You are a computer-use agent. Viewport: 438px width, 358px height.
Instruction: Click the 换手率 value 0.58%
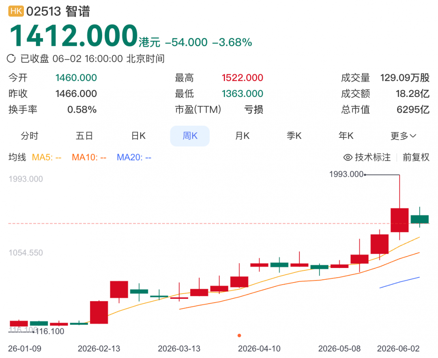click(x=82, y=109)
